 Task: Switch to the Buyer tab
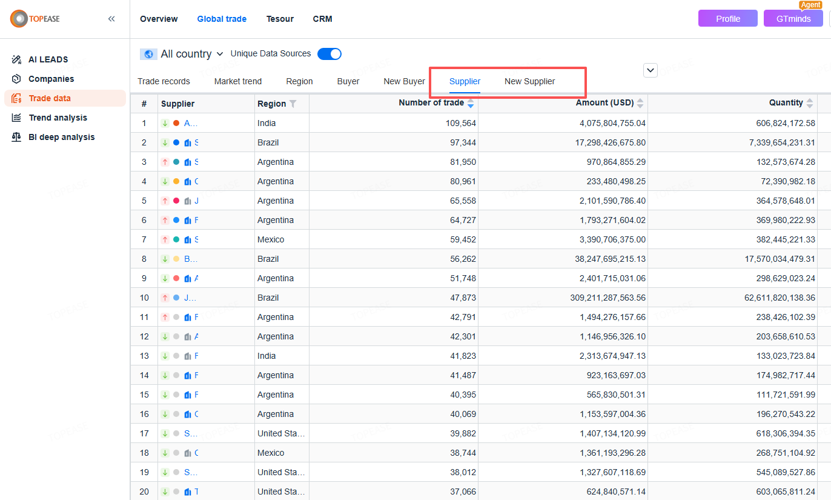(x=348, y=81)
